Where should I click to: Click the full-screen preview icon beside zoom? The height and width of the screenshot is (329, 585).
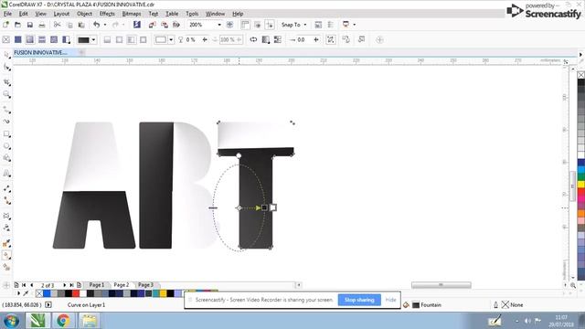(x=229, y=25)
